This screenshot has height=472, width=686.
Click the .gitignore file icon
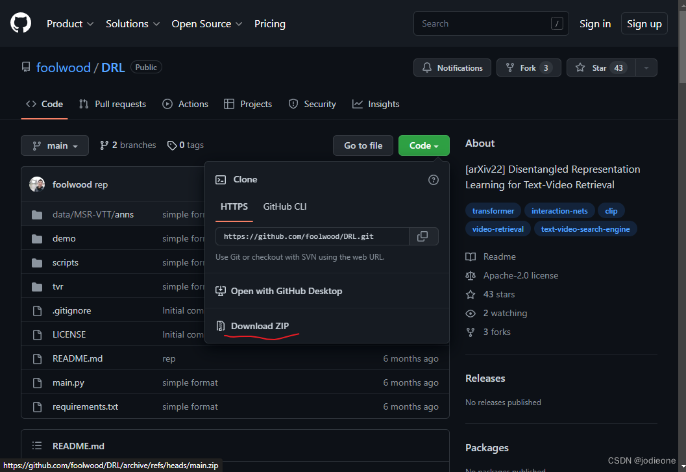(x=37, y=310)
